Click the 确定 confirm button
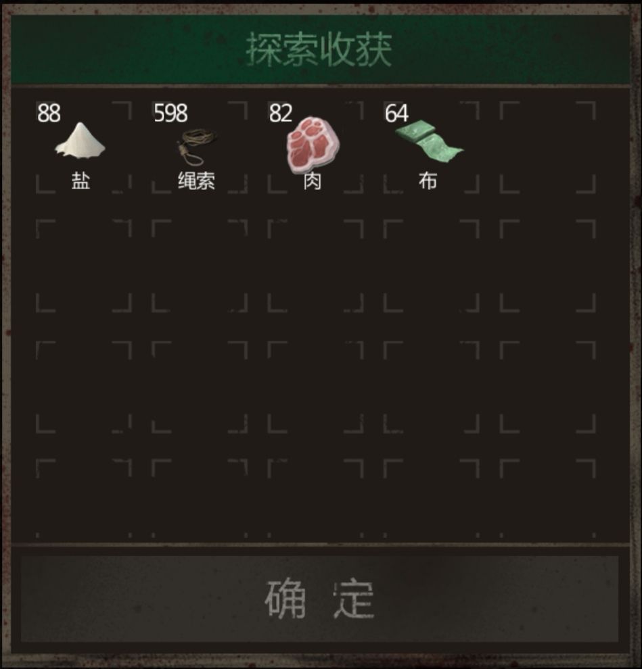Image resolution: width=642 pixels, height=669 pixels. tap(319, 599)
